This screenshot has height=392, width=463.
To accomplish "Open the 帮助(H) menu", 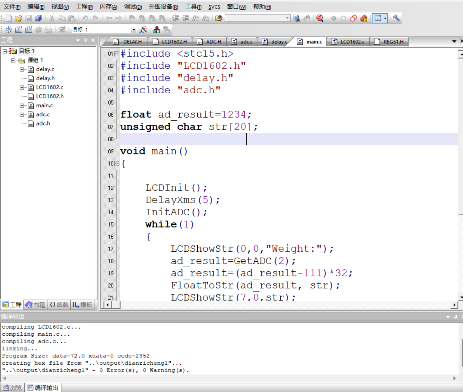I will tap(262, 7).
